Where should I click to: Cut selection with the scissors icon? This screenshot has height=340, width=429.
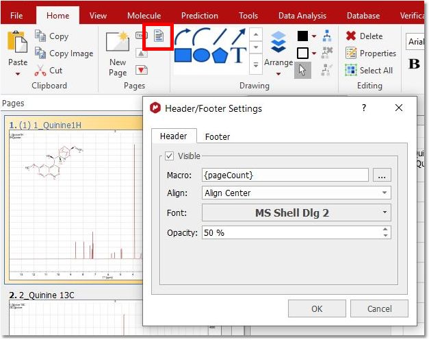pyautogui.click(x=49, y=71)
